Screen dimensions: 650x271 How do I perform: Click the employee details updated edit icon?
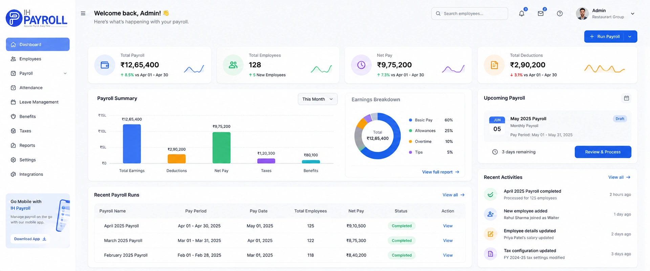point(491,234)
